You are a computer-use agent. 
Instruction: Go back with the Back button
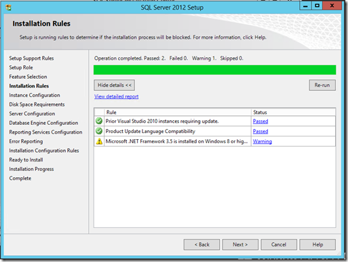click(201, 244)
